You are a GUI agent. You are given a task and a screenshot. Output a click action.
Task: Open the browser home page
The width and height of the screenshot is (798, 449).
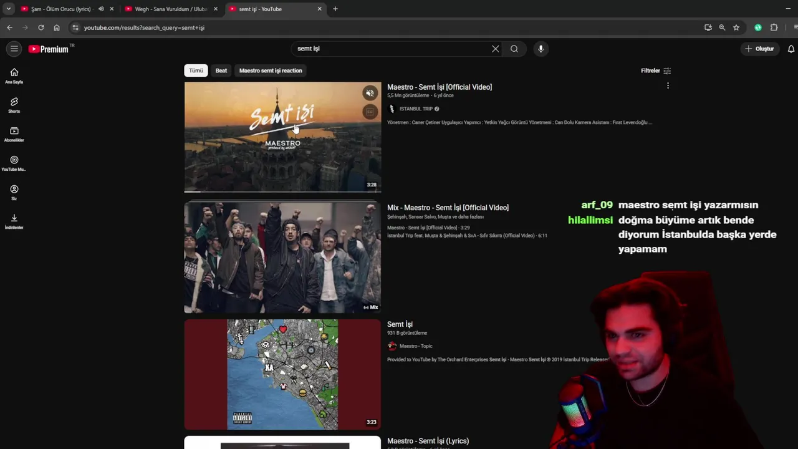coord(57,27)
